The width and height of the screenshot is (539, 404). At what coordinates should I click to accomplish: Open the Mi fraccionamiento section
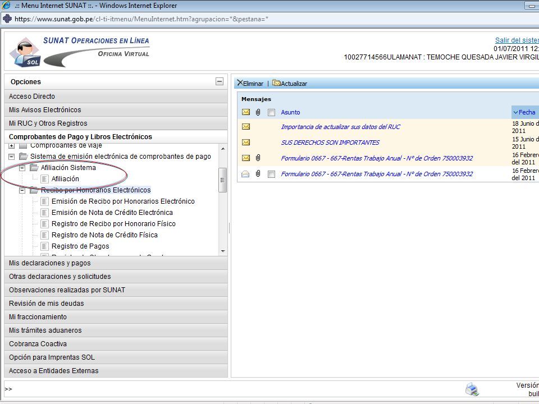pos(116,317)
